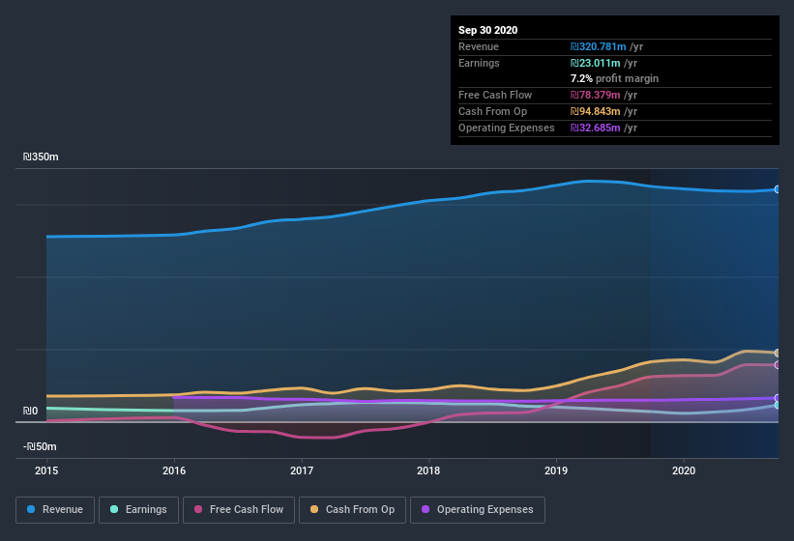This screenshot has height=541, width=794.
Task: Toggle the Operating Expenses legend item
Action: coord(477,509)
